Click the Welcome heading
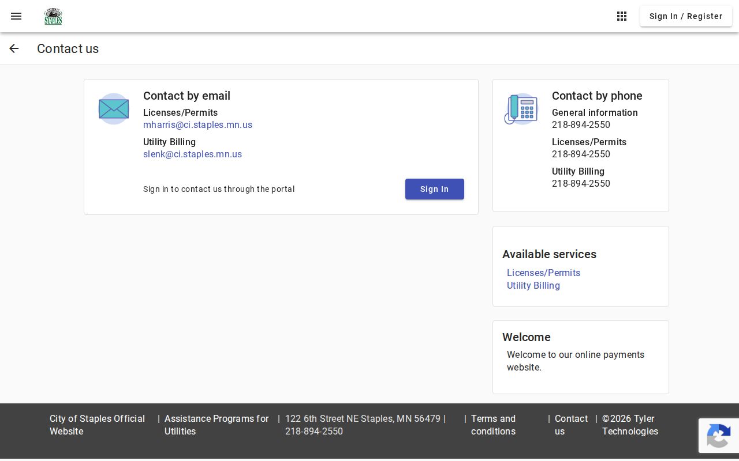 click(527, 338)
